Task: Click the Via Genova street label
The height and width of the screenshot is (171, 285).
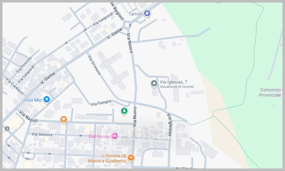Action: pos(42,134)
